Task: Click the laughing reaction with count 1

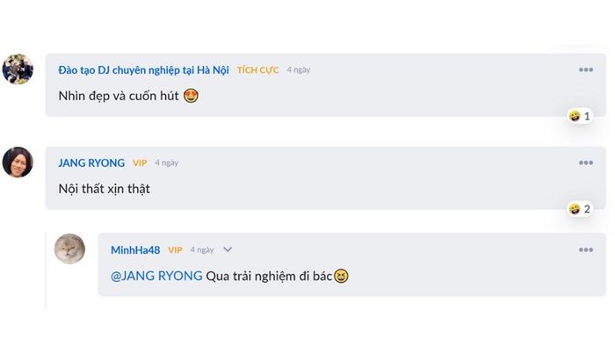Action: pos(579,116)
